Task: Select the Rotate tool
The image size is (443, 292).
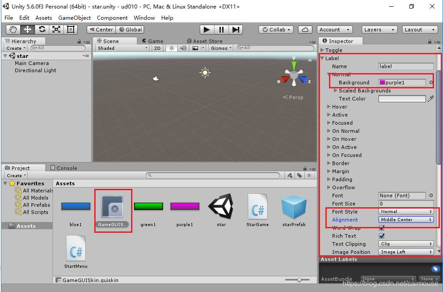Action: coord(42,30)
